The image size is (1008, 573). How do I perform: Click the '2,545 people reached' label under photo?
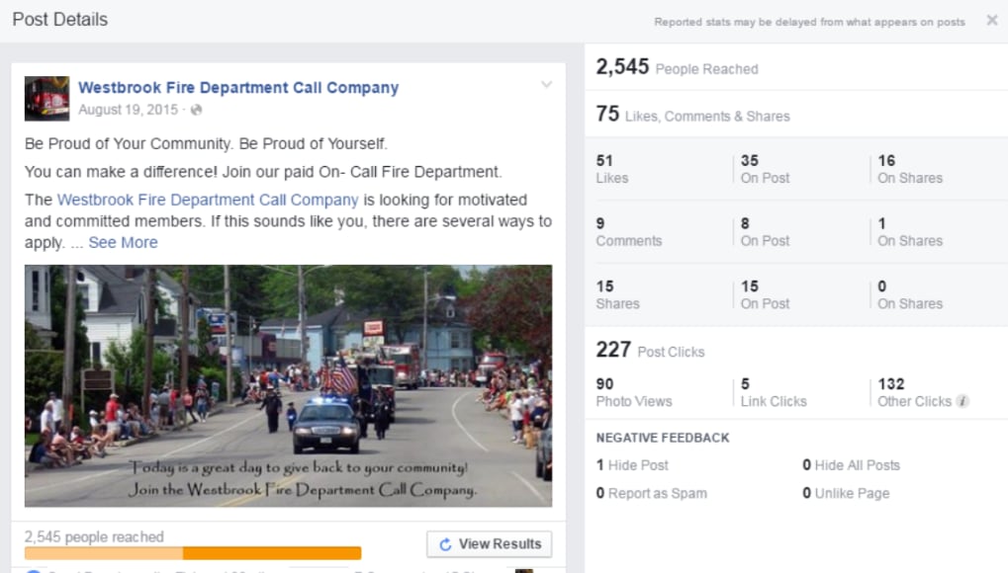click(94, 537)
